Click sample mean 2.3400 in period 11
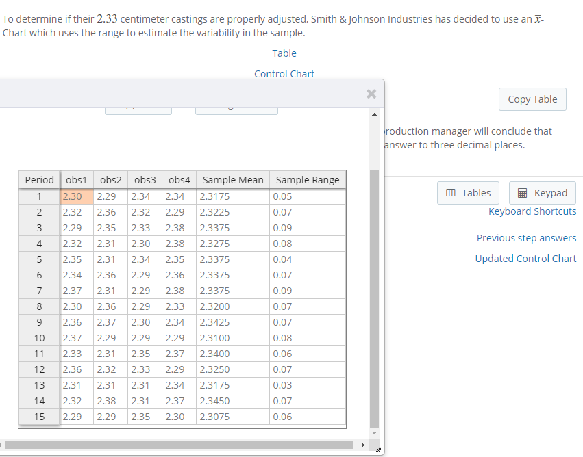 point(233,354)
